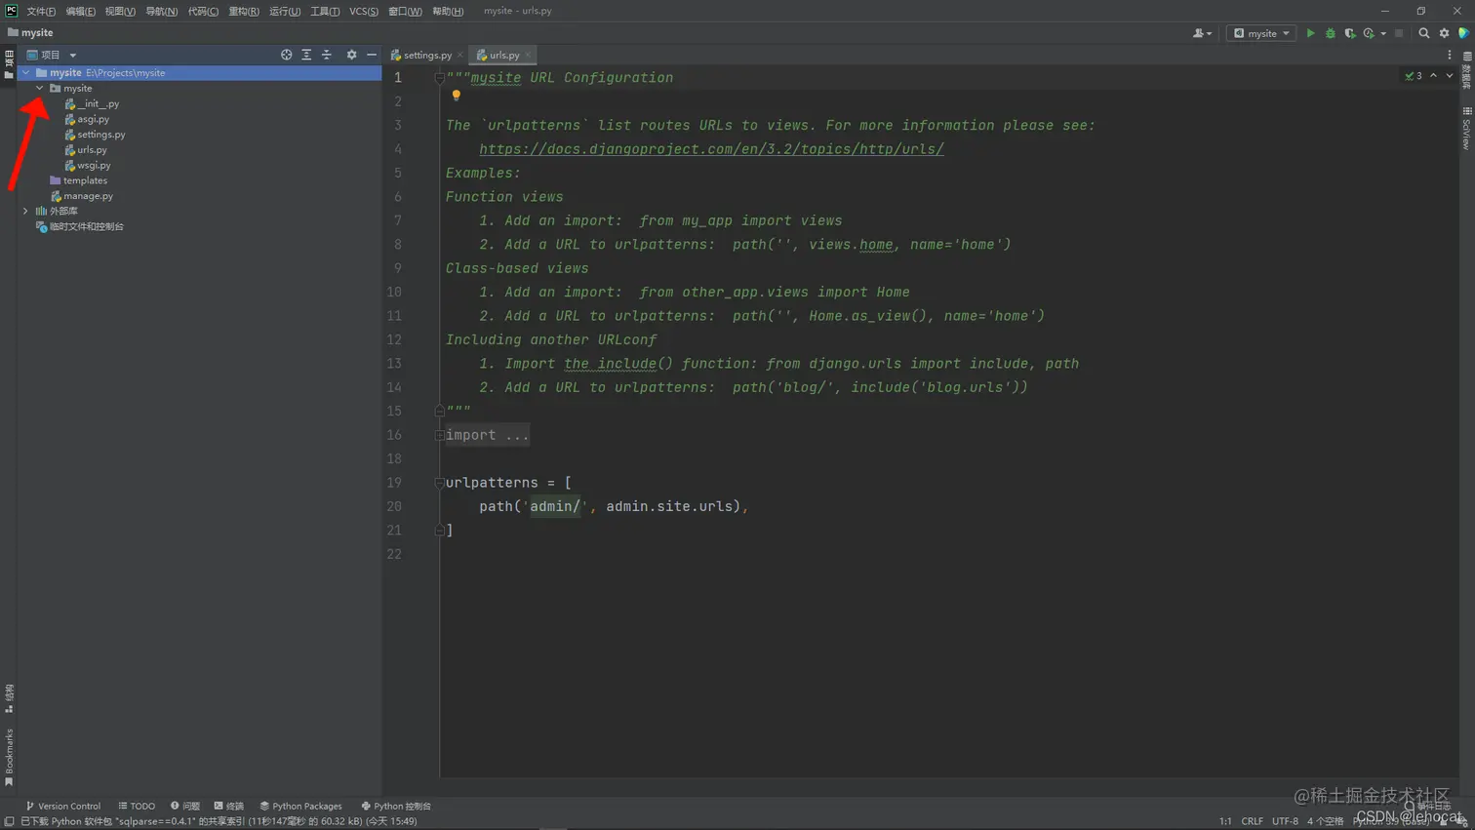The width and height of the screenshot is (1475, 830).
Task: Click the yellow lightbulb intention icon
Action: [456, 96]
